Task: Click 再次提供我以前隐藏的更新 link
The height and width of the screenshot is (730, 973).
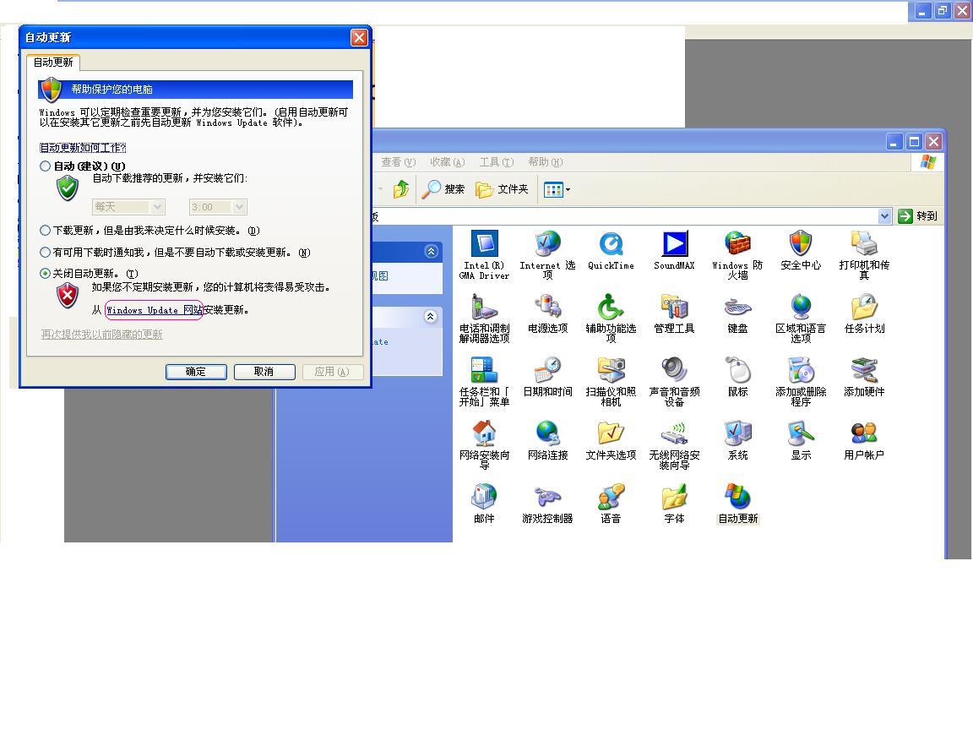Action: [101, 334]
